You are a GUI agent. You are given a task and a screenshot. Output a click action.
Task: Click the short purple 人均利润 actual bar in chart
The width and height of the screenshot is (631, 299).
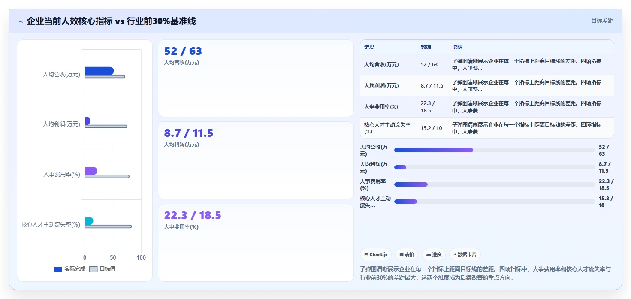point(87,121)
